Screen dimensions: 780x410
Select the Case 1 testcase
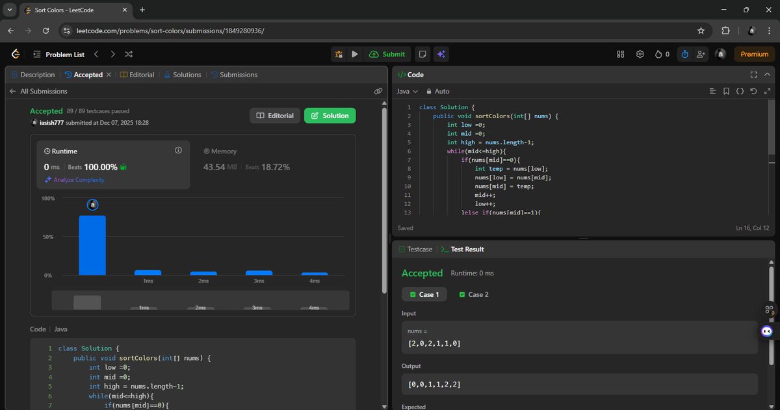[x=424, y=294]
